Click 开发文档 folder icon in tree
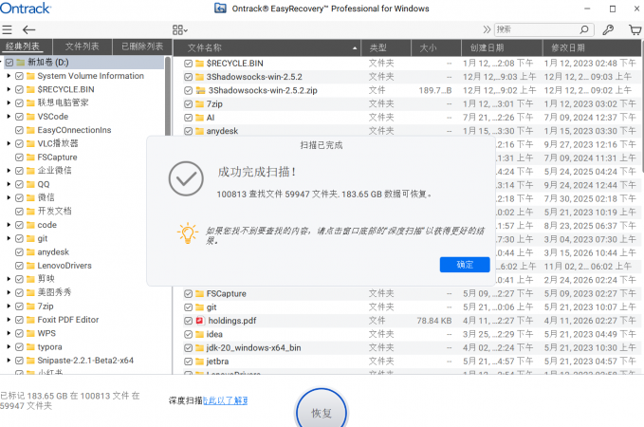The image size is (644, 427). click(x=30, y=212)
